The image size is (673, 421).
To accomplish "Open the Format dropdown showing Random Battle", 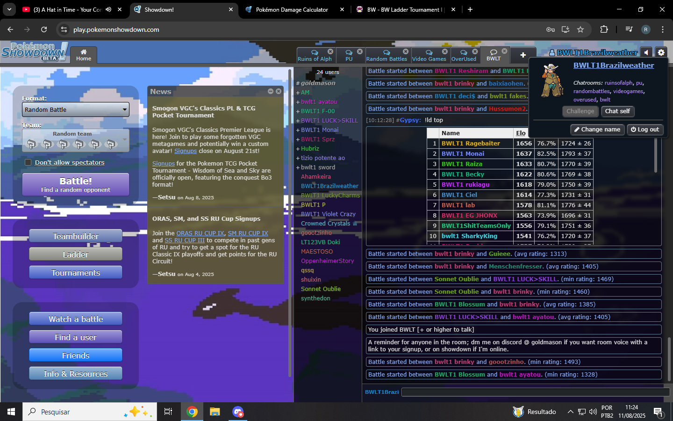I will (76, 109).
